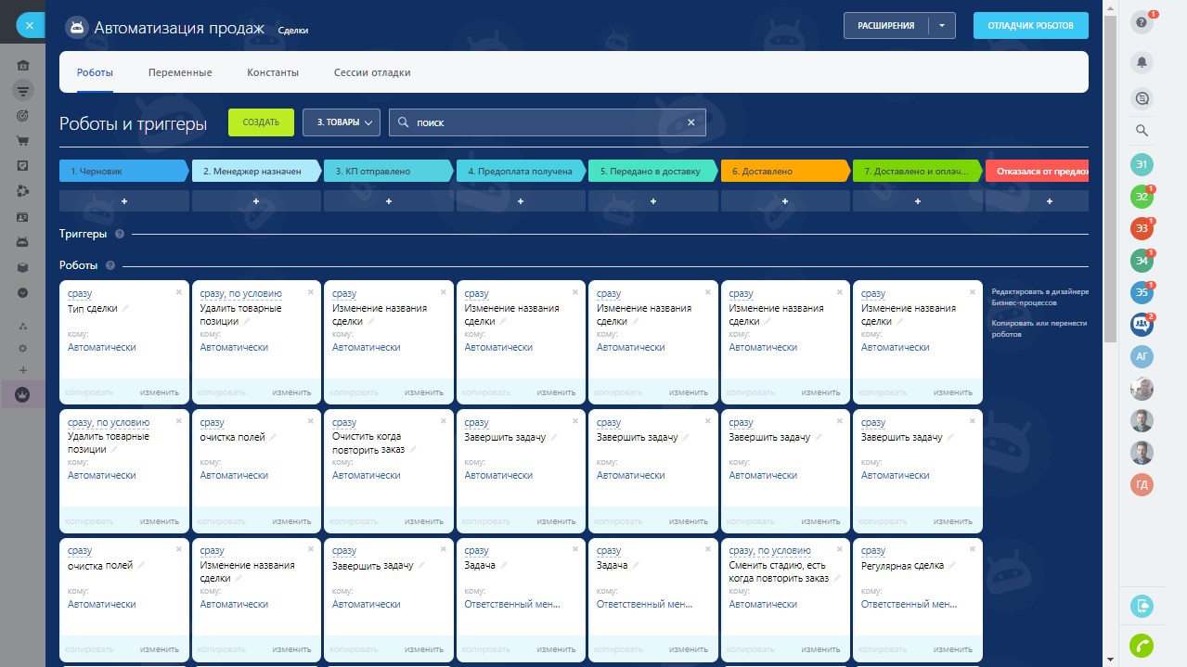Image resolution: width=1187 pixels, height=667 pixels.
Task: Click the РАСШИРЕНИЯ button label
Action: pos(886,26)
